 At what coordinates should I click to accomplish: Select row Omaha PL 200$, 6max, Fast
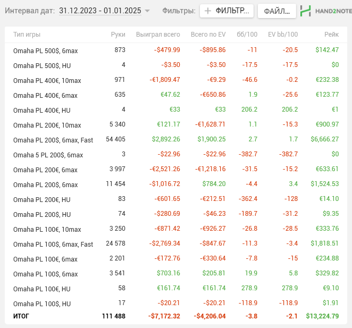click(176, 140)
